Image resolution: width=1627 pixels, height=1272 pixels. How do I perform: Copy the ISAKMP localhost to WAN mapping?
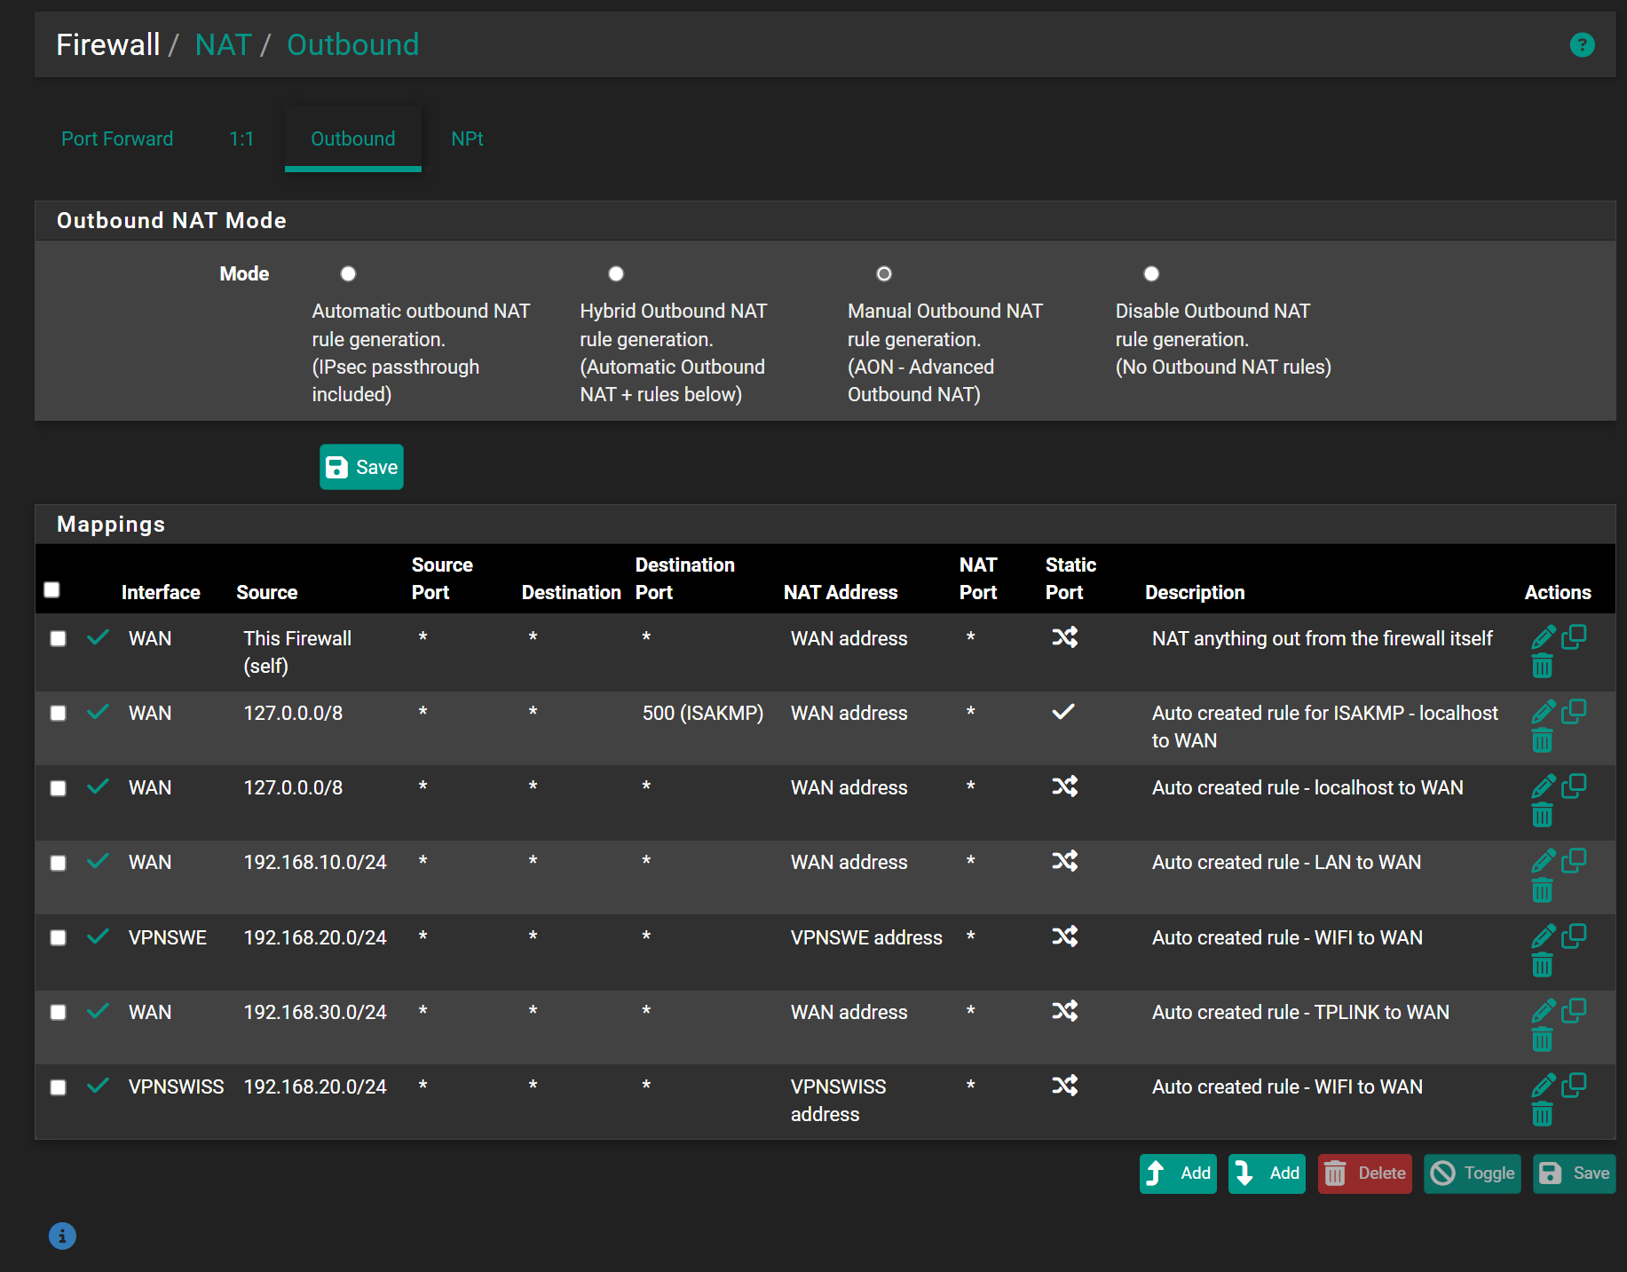pos(1574,711)
